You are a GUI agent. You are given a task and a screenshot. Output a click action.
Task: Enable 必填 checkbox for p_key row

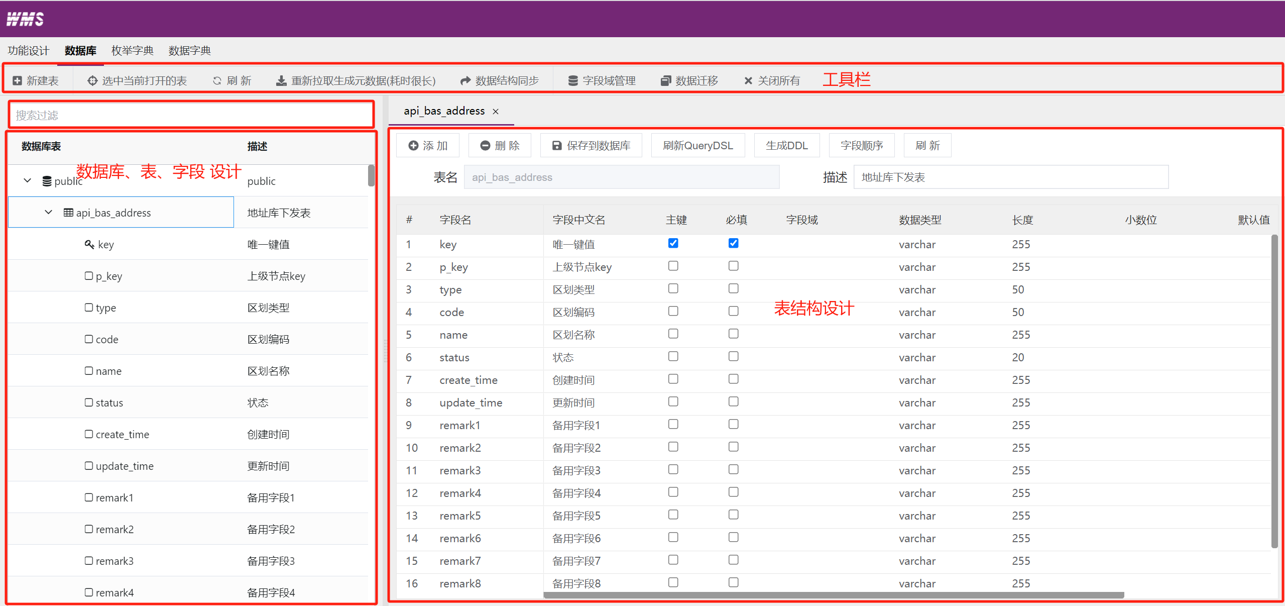[733, 266]
